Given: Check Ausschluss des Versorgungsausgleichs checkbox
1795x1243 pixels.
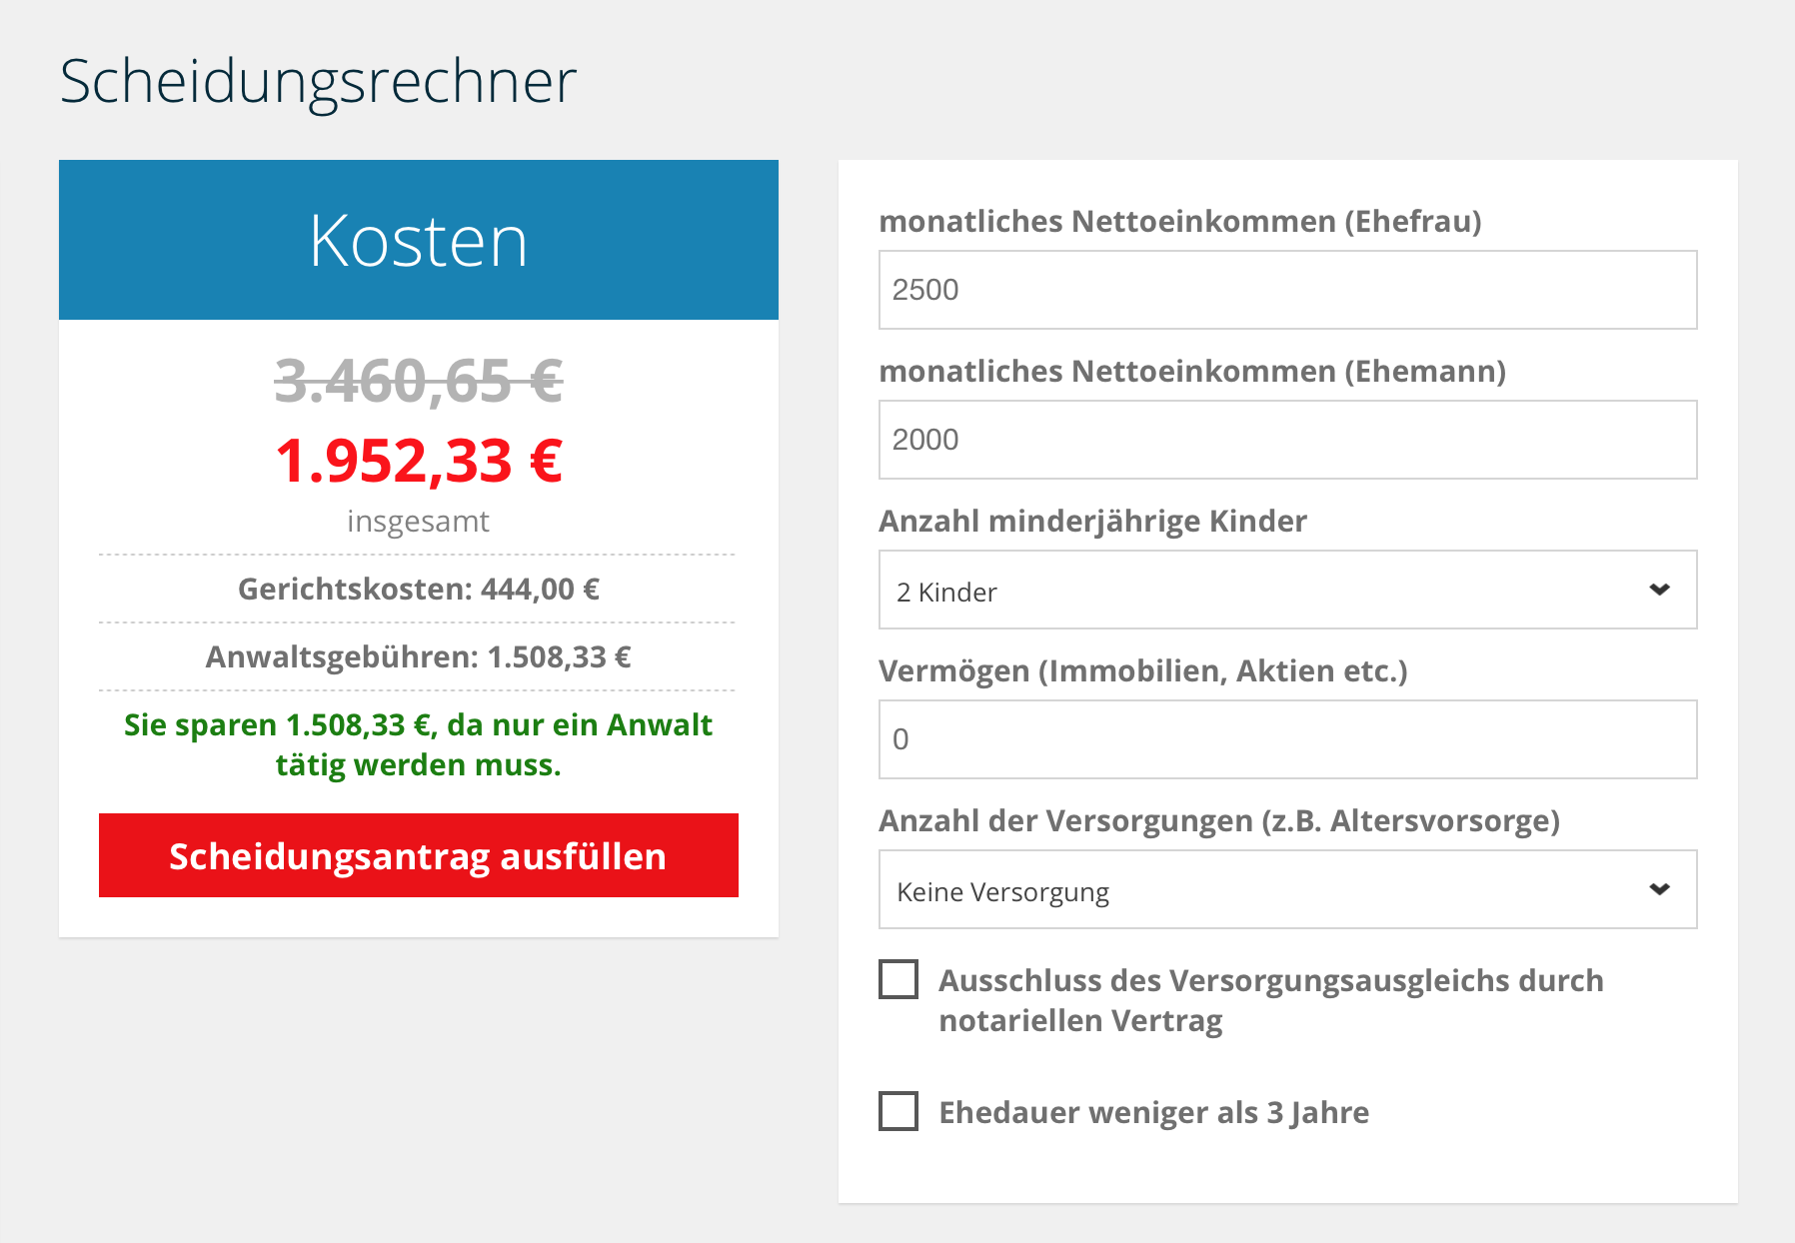Looking at the screenshot, I should pos(898,979).
